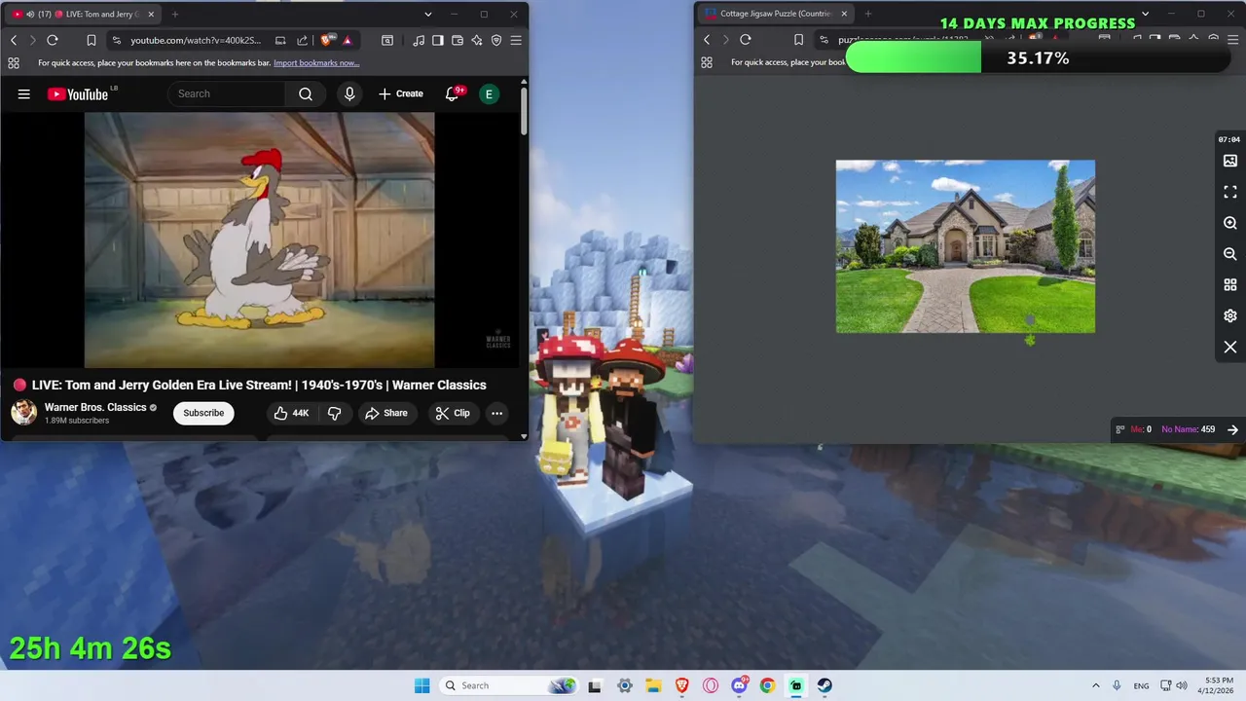Show puzzle preview image icon
This screenshot has height=701, width=1246.
pos(1230,161)
